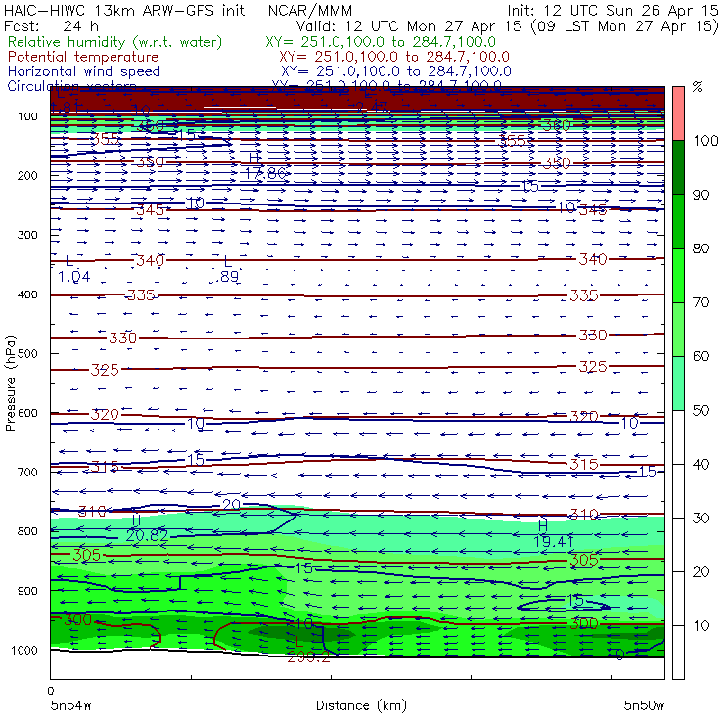Click the colorbar '50' scale label
This screenshot has width=724, height=724.
[x=701, y=411]
